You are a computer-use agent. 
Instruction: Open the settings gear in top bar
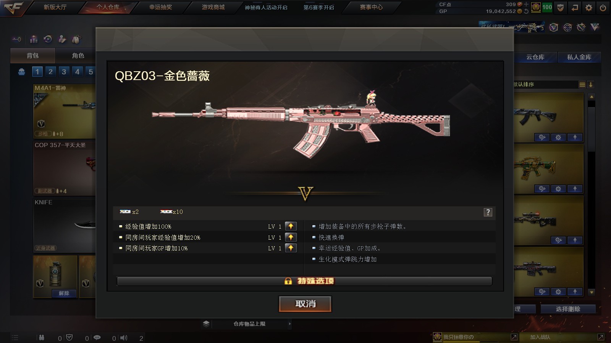coord(589,7)
